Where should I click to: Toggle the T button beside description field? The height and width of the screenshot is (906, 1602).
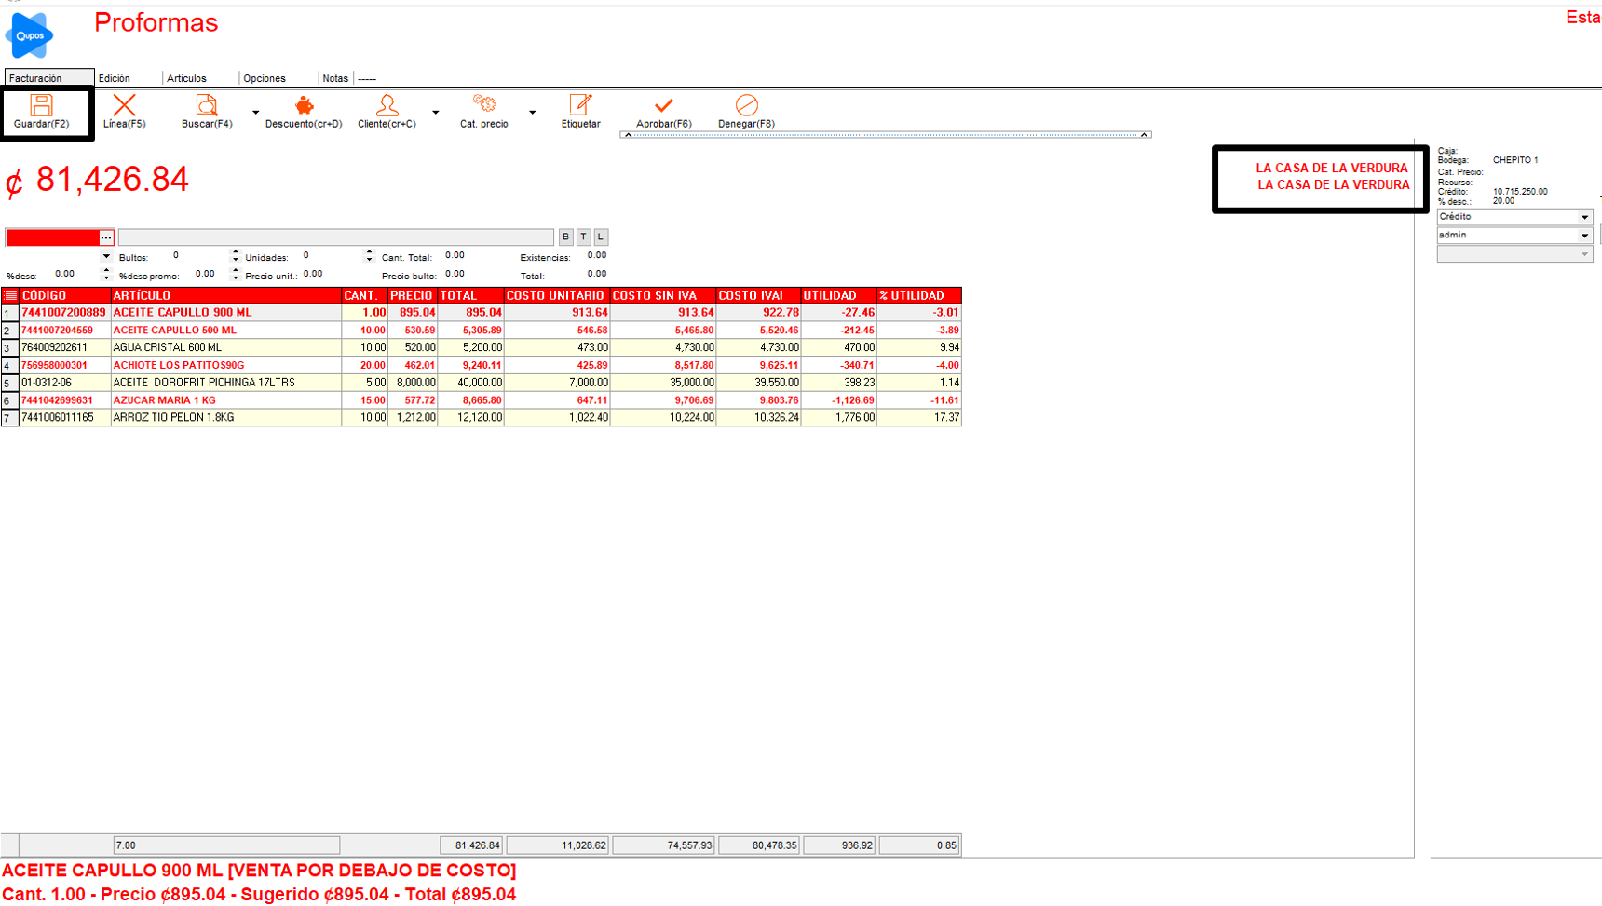583,237
